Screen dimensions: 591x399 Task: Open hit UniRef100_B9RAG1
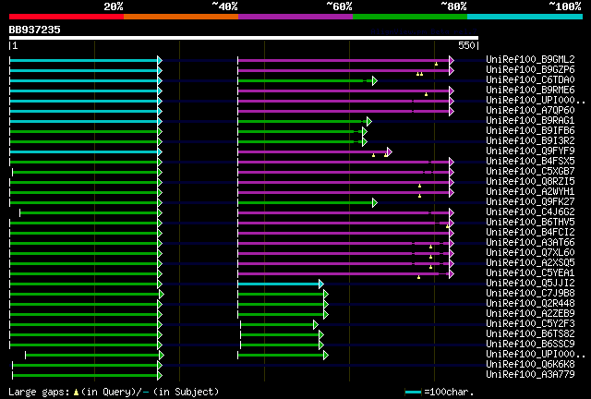(x=530, y=120)
